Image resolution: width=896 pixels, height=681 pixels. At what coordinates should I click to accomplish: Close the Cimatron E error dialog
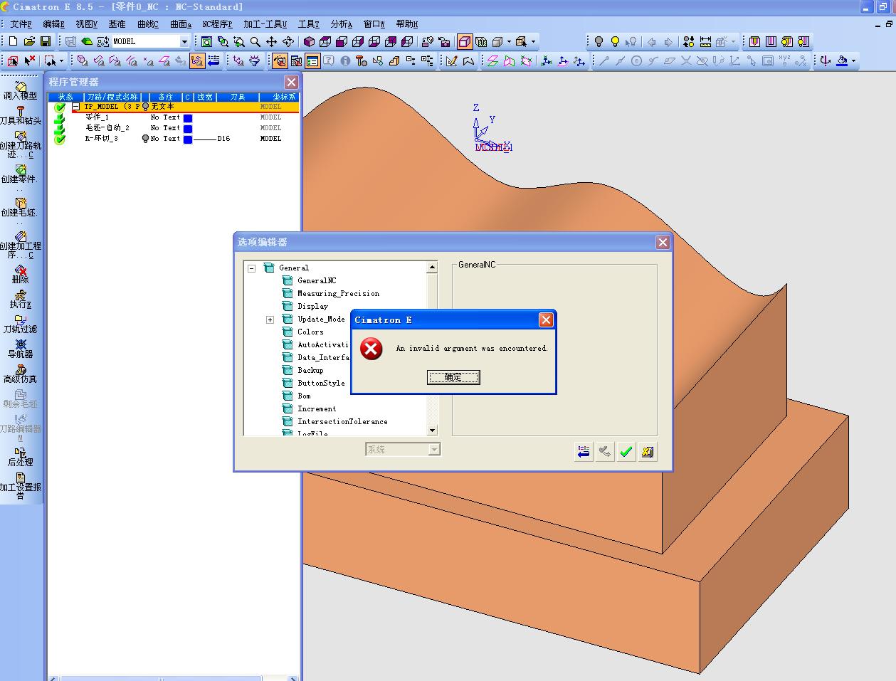(546, 320)
